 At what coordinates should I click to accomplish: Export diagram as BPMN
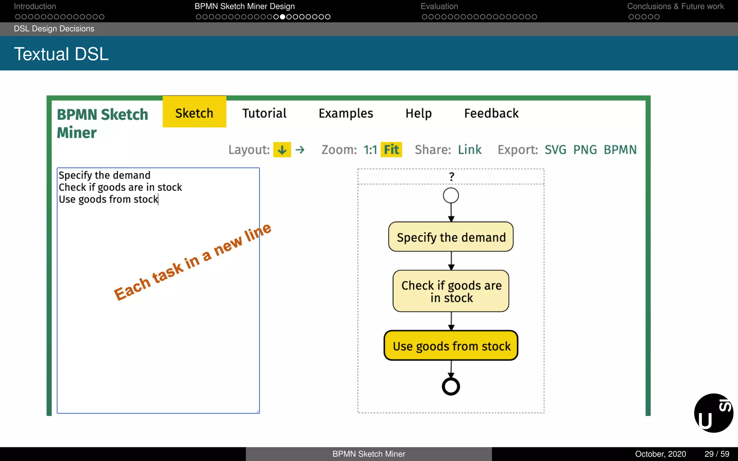click(x=620, y=149)
